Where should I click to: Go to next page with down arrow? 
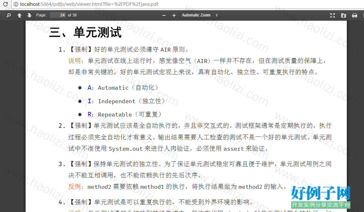(29, 15)
